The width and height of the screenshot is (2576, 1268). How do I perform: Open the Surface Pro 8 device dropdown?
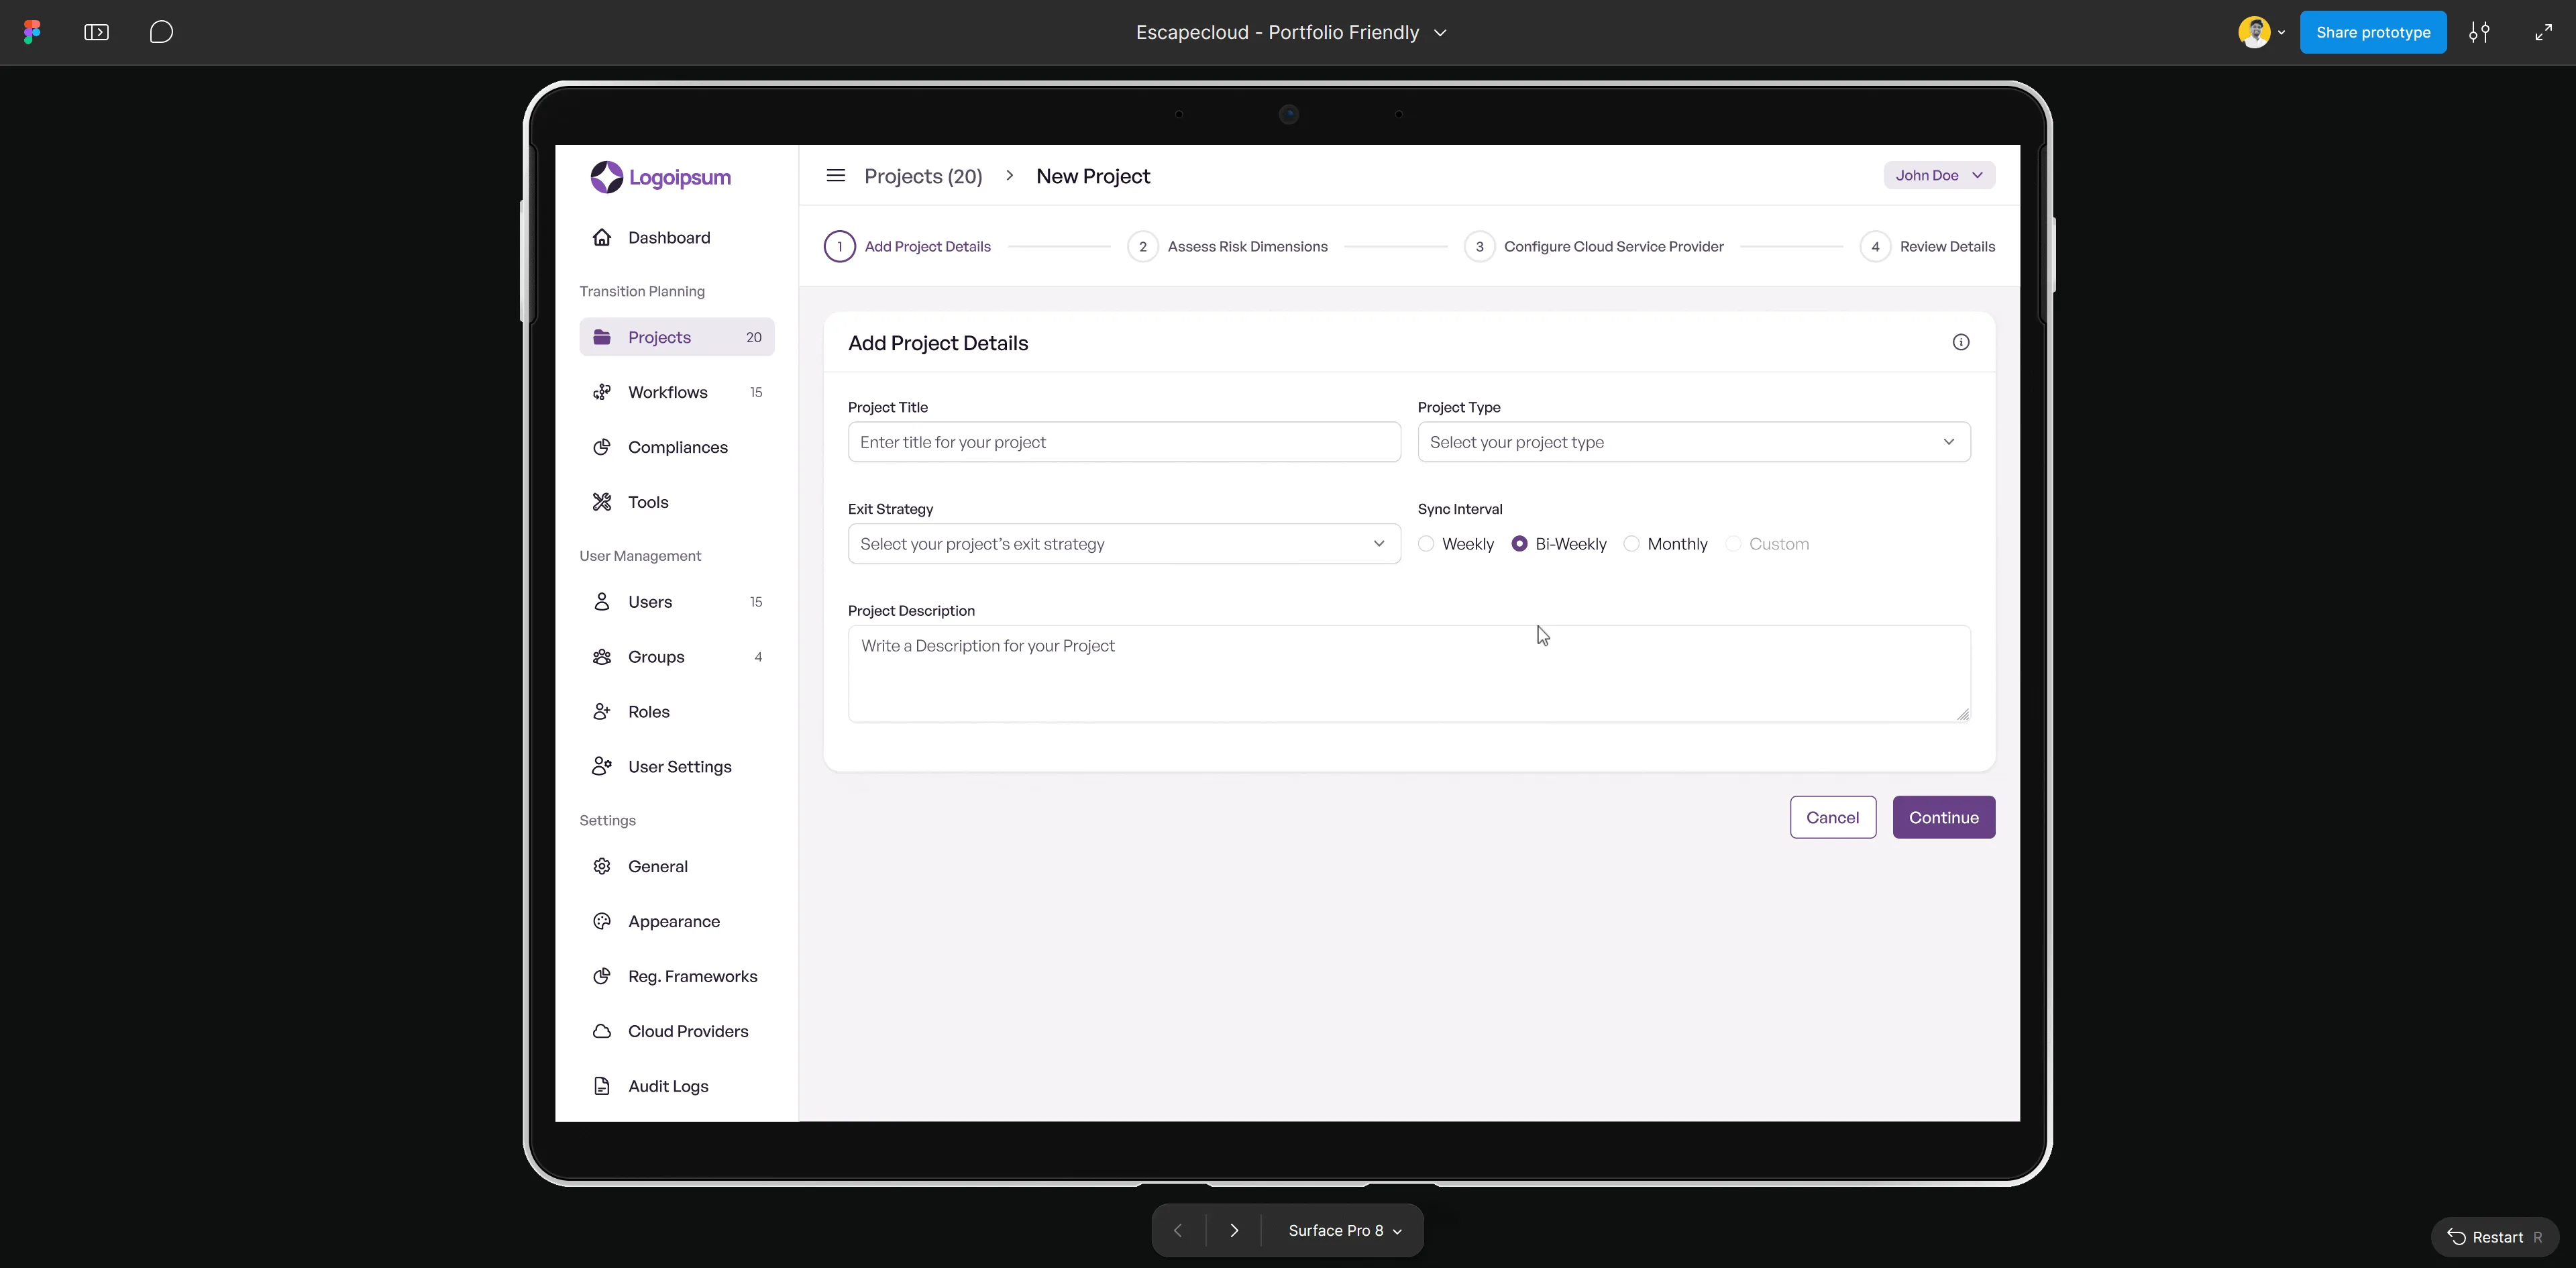pyautogui.click(x=1345, y=1230)
